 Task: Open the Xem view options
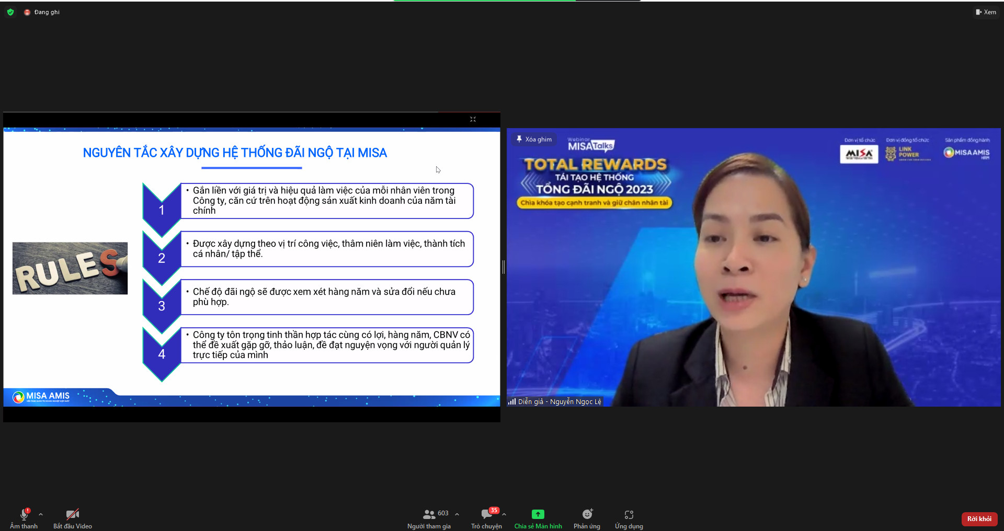(986, 12)
